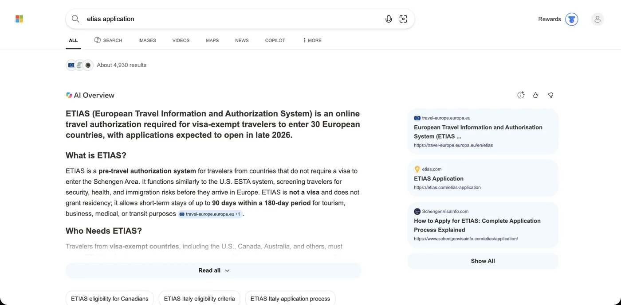Open visual search camera icon

coord(403,19)
